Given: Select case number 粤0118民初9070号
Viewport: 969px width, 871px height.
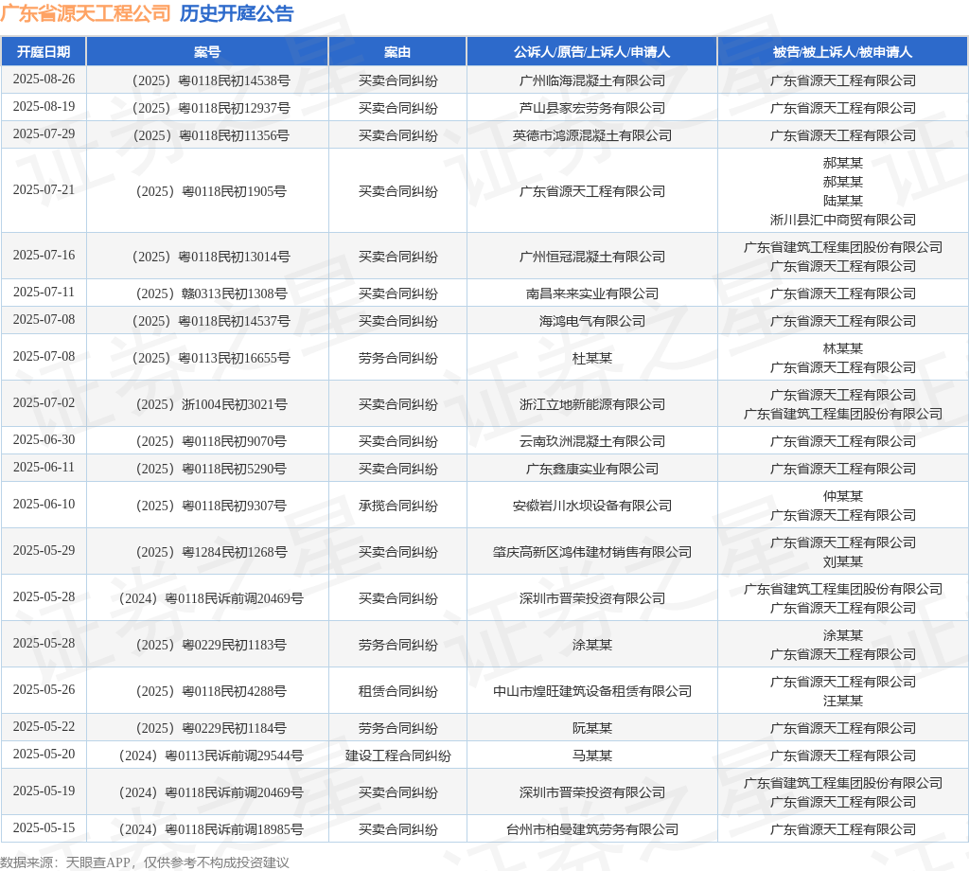Looking at the screenshot, I should pos(211,441).
